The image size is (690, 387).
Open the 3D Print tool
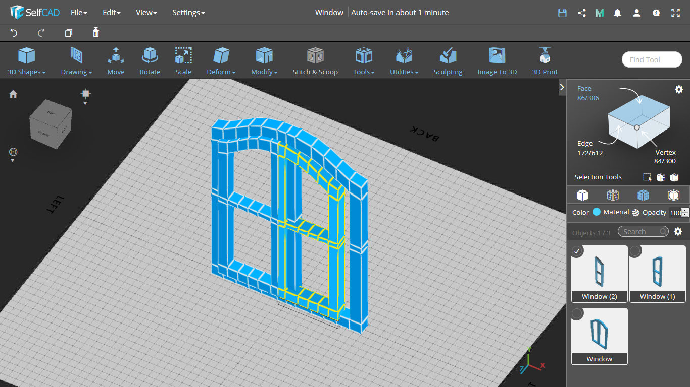point(545,61)
